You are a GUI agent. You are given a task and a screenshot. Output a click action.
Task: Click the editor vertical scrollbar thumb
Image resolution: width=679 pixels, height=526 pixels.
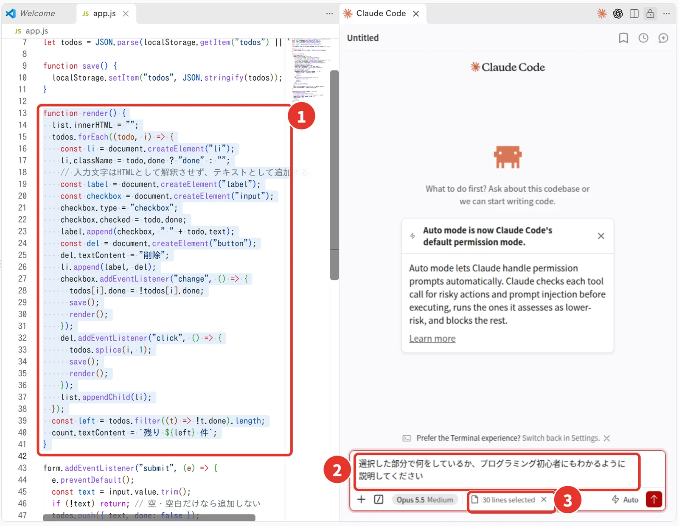tap(334, 175)
